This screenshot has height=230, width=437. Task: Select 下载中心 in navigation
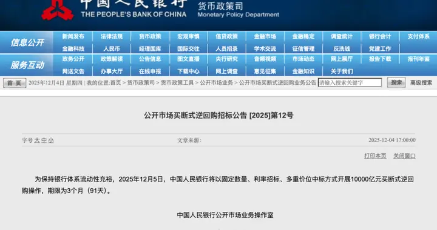click(188, 71)
